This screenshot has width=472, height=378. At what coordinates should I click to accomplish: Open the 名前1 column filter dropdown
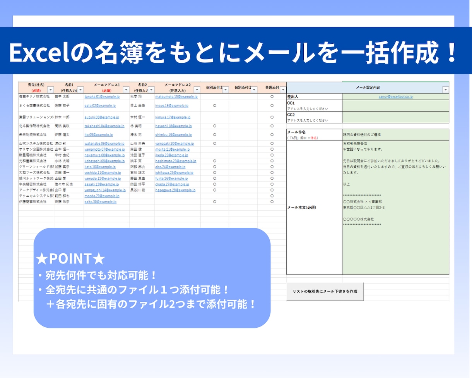click(x=80, y=89)
